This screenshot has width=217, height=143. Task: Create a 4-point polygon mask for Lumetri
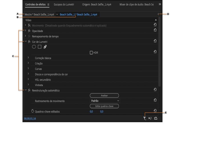point(40,47)
